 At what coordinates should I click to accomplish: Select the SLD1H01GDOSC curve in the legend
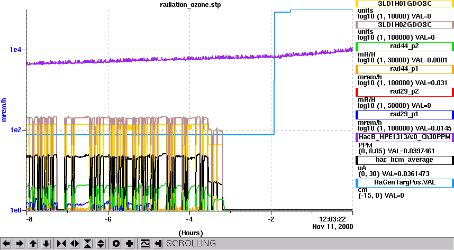point(404,4)
